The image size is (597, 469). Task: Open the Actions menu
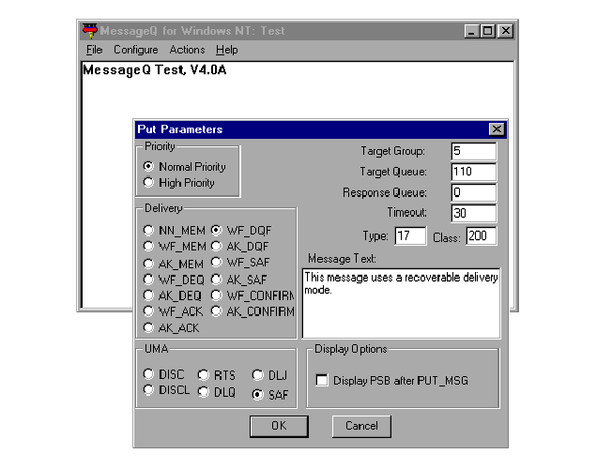point(187,50)
